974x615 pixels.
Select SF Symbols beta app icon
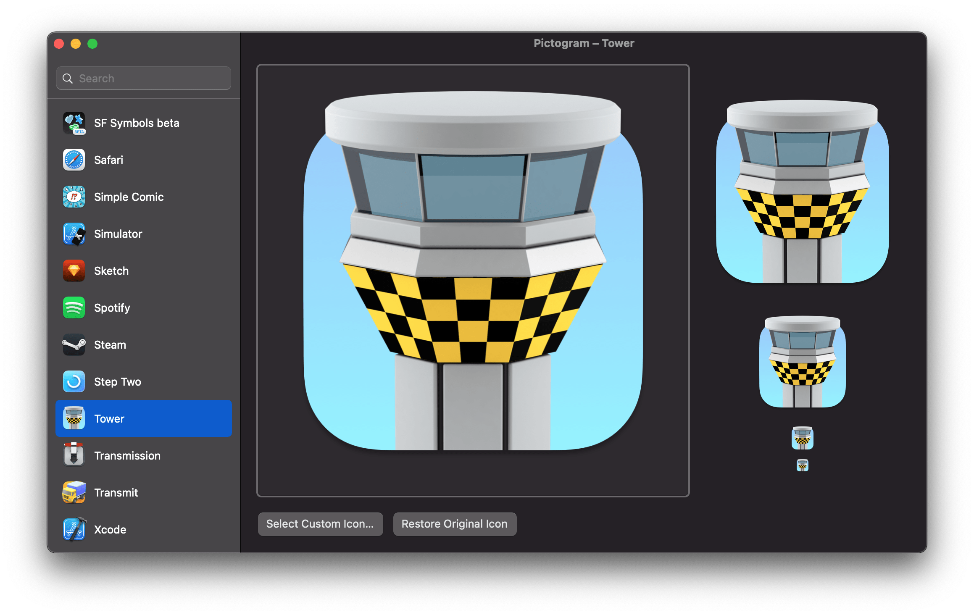[74, 123]
